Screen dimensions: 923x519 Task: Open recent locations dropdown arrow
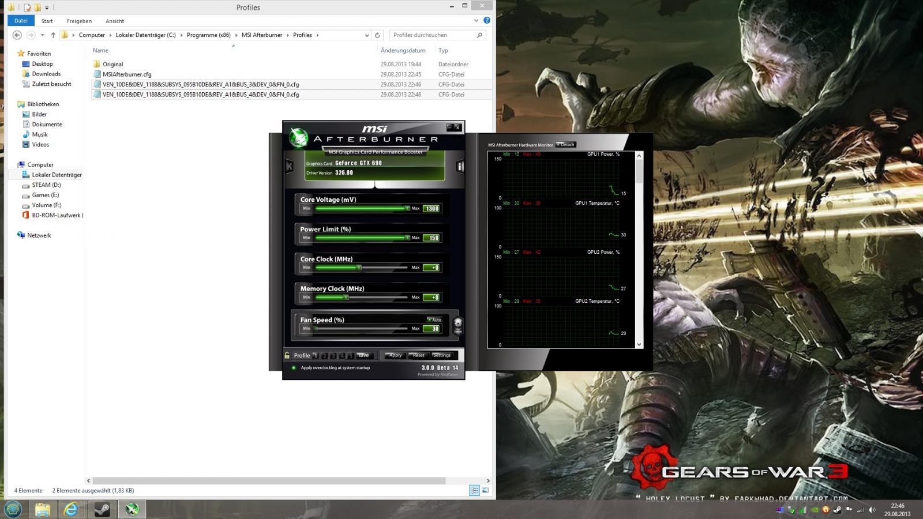[42, 35]
